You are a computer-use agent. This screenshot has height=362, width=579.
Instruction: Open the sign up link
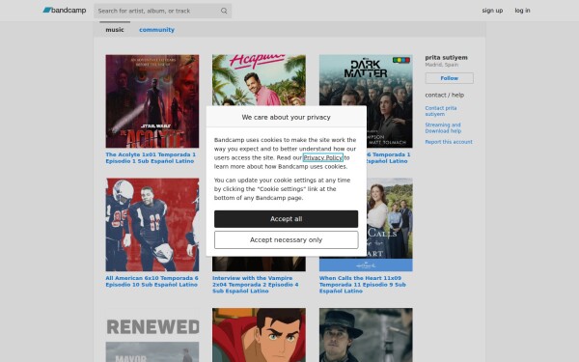point(492,11)
